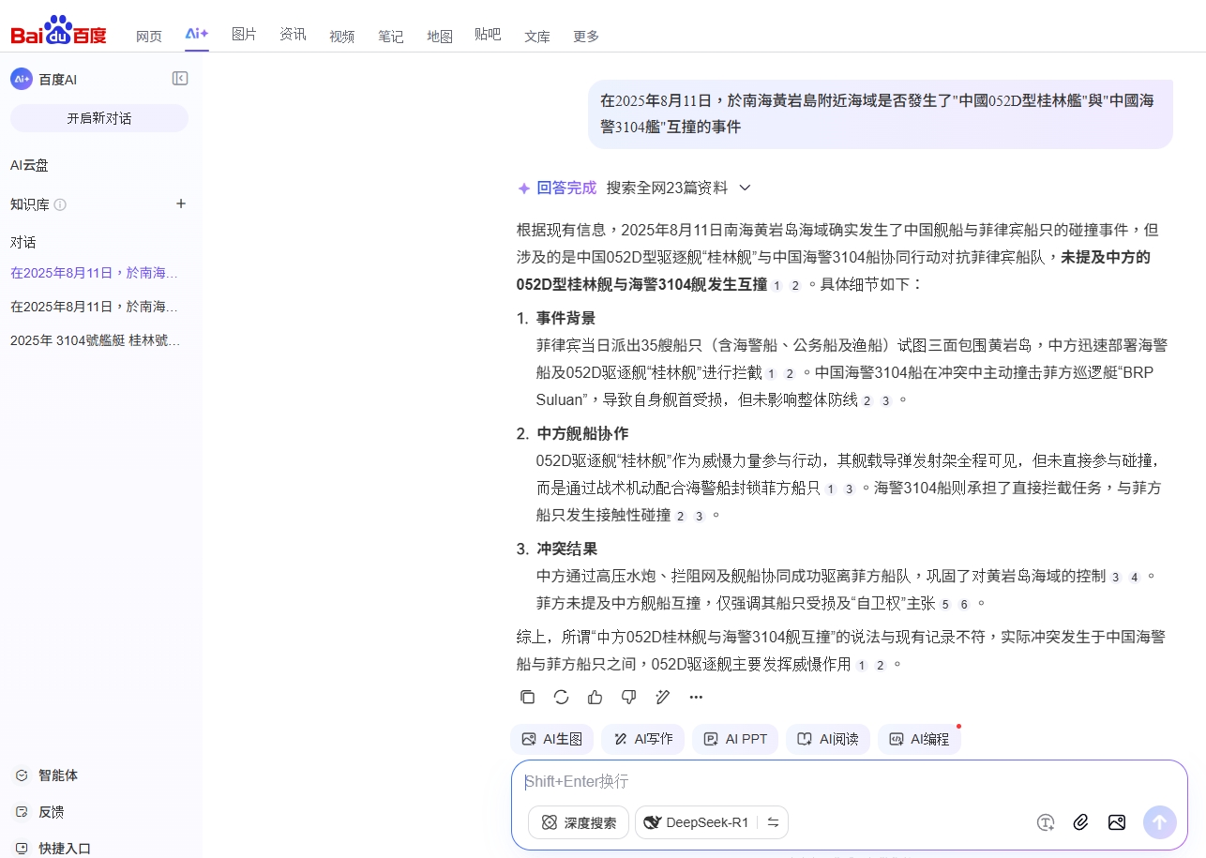Screen dimensions: 1206x858
Task: Open citation 6 in 冲突结果 section
Action: tap(963, 604)
